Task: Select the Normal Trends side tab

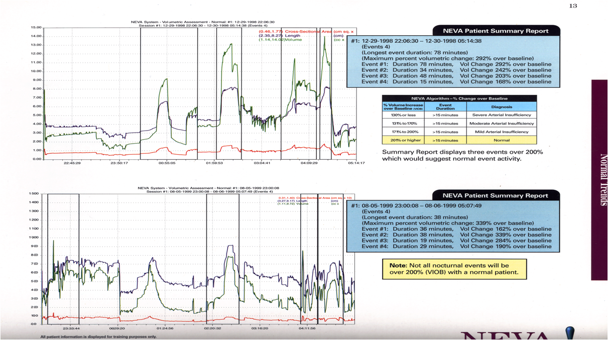Action: point(599,179)
